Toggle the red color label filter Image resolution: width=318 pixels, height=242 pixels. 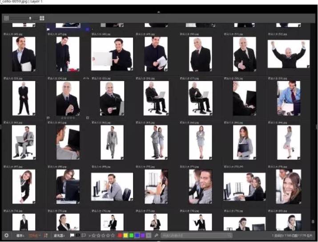click(x=120, y=235)
